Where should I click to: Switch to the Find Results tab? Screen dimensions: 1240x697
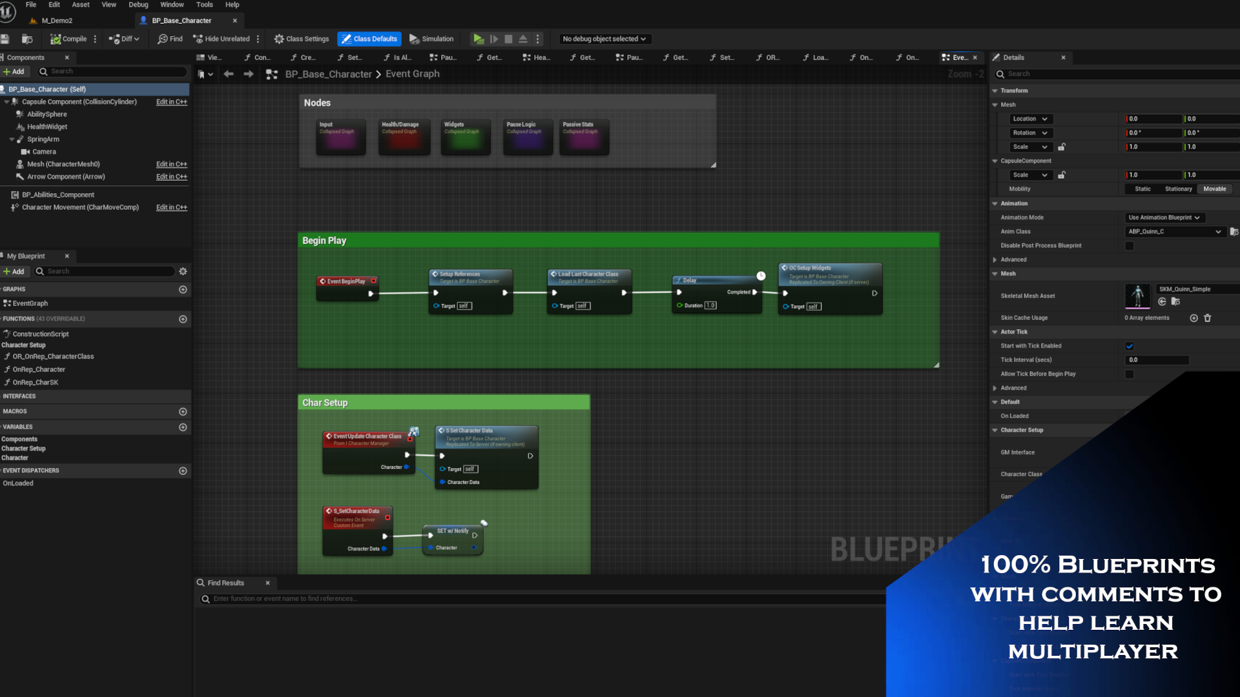click(226, 583)
